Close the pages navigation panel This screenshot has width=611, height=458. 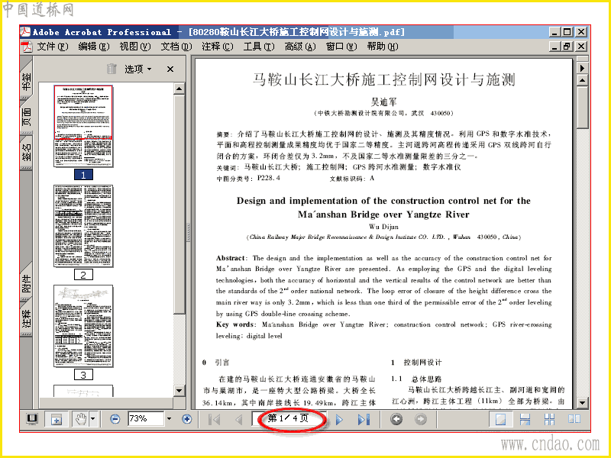pyautogui.click(x=170, y=69)
